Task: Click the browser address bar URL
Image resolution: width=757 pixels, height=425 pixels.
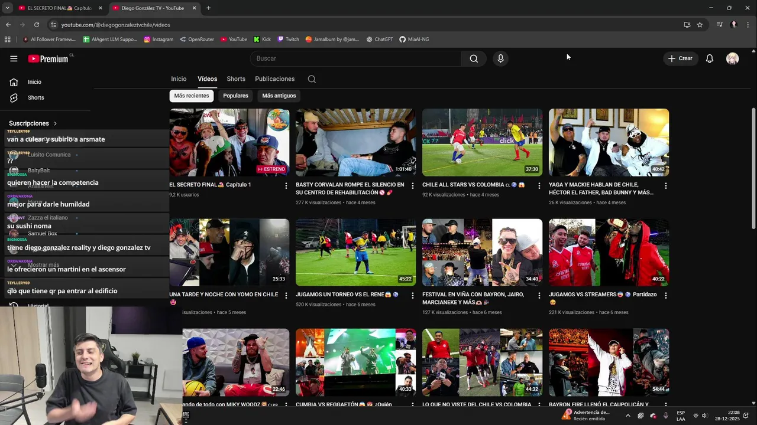Action: coord(115,25)
